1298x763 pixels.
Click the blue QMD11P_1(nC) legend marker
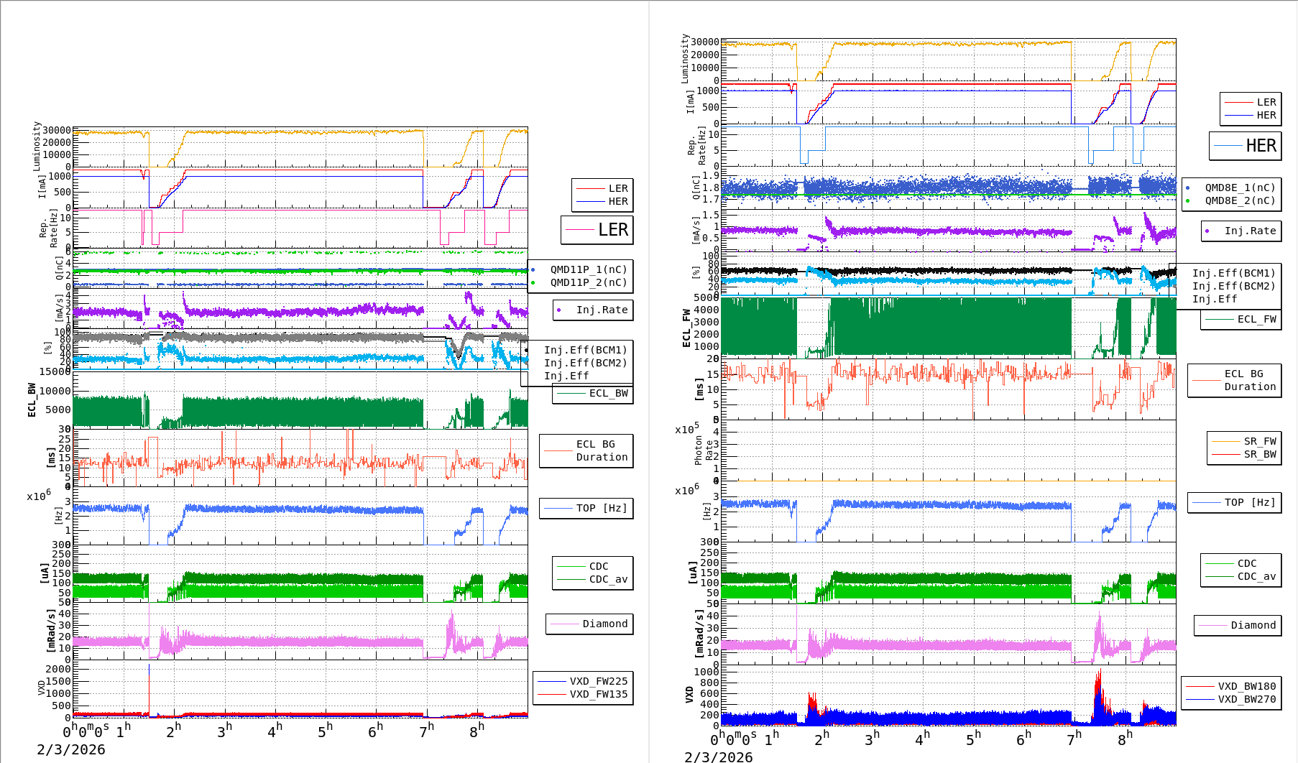coord(533,270)
